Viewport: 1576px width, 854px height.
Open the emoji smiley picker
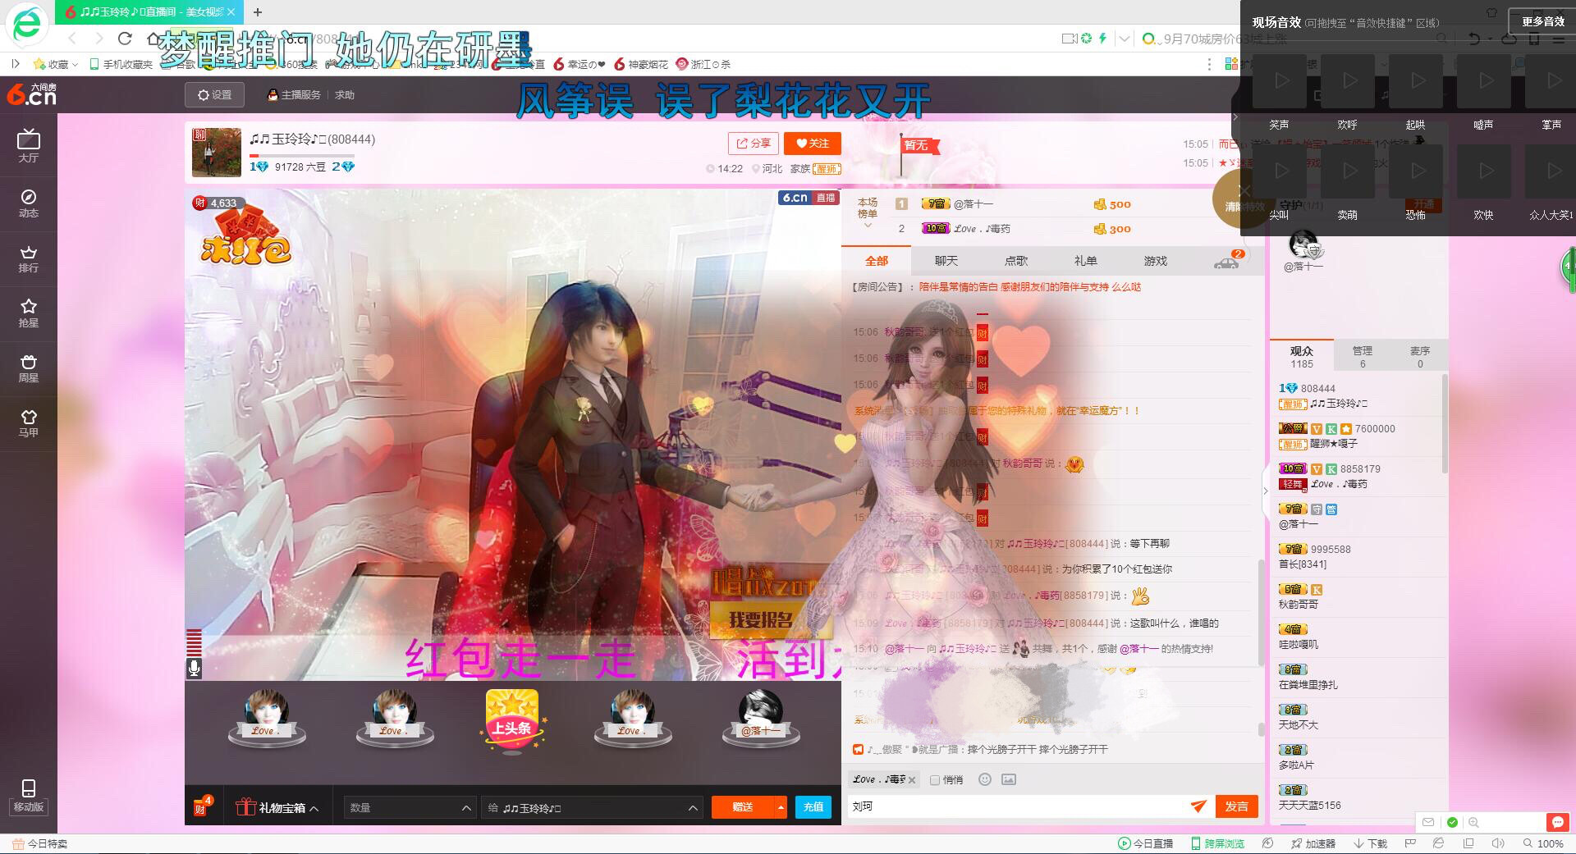pos(985,779)
